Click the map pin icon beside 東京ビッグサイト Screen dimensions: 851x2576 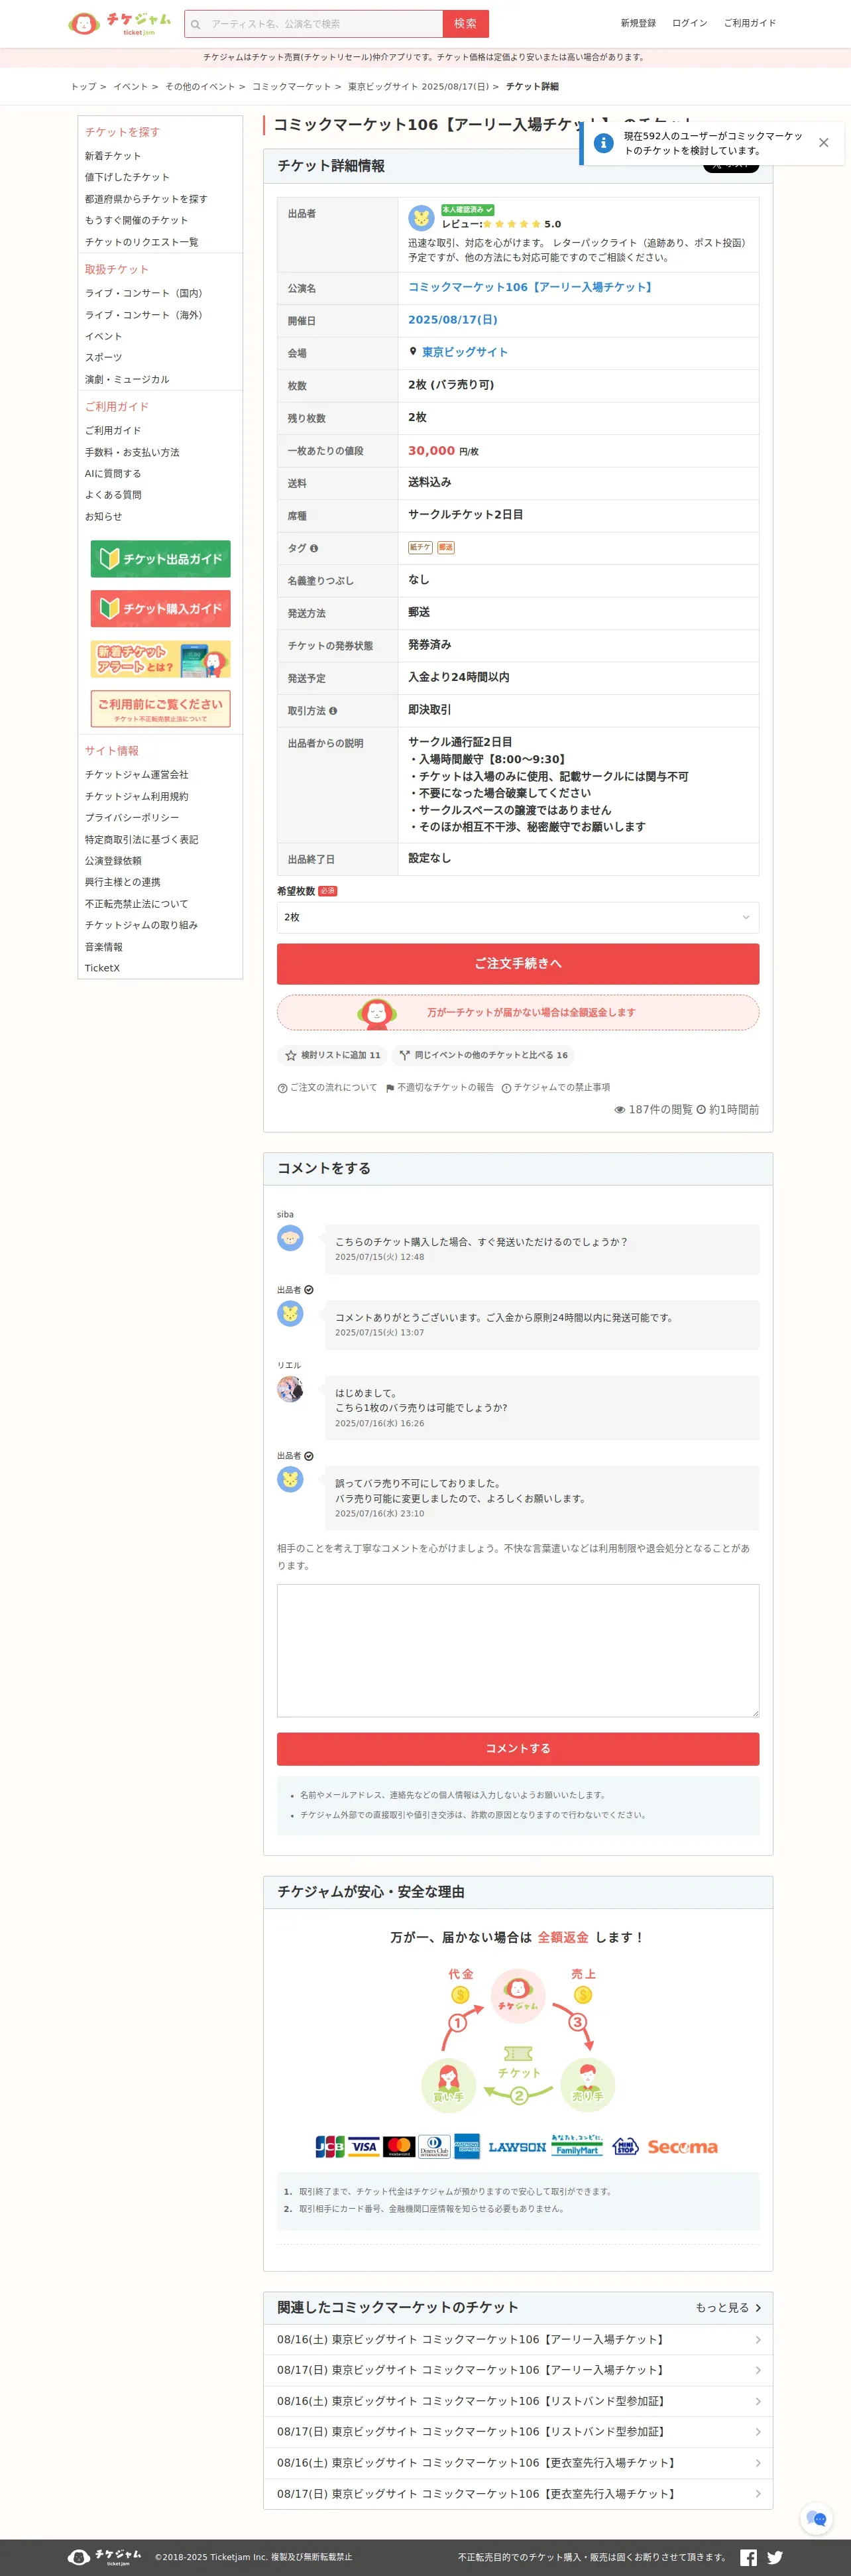click(413, 352)
